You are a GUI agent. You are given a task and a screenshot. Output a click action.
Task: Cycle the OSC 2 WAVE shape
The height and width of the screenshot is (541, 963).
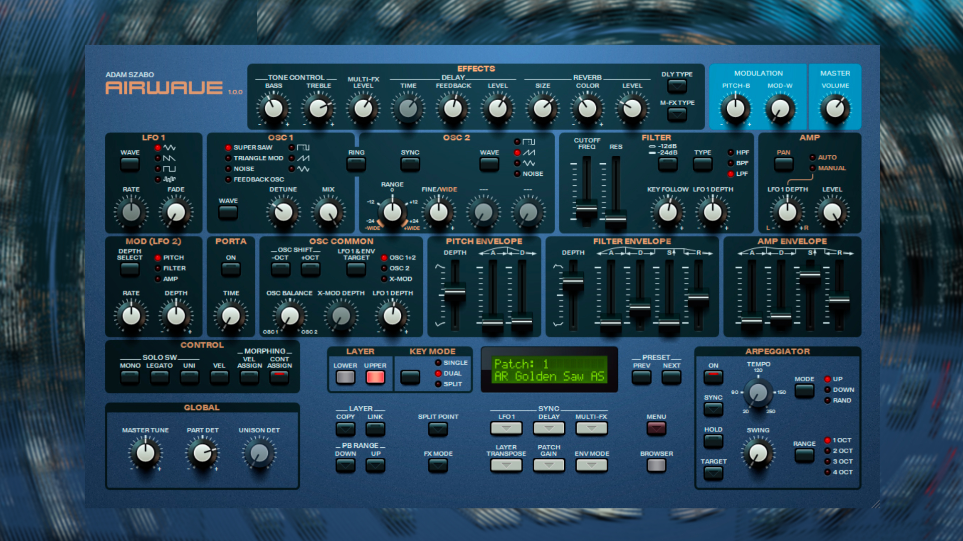pyautogui.click(x=489, y=163)
